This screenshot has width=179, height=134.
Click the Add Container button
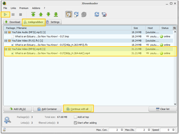47,109
